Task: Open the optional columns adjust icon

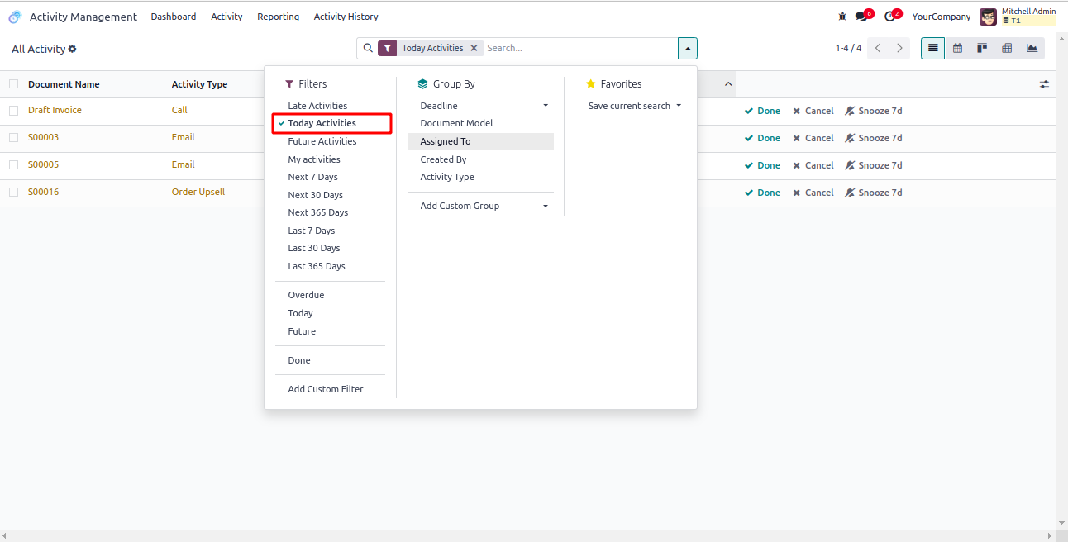Action: click(1044, 84)
